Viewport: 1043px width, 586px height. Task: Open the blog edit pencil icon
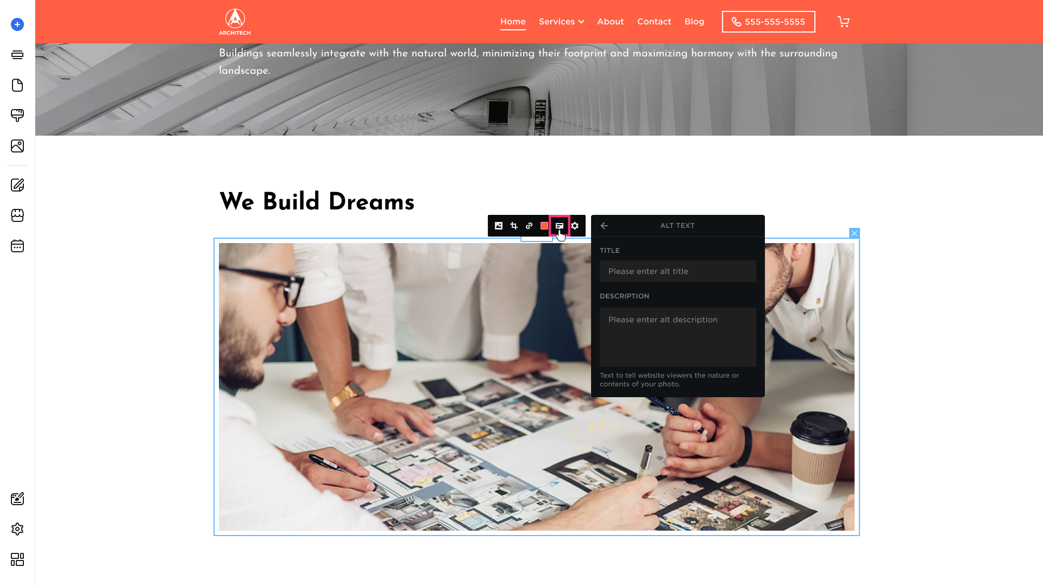(x=17, y=185)
